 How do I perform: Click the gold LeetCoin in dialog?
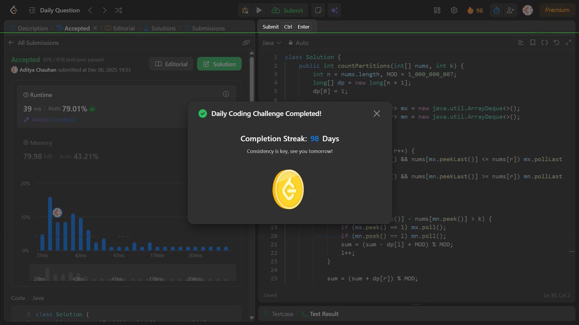click(288, 189)
